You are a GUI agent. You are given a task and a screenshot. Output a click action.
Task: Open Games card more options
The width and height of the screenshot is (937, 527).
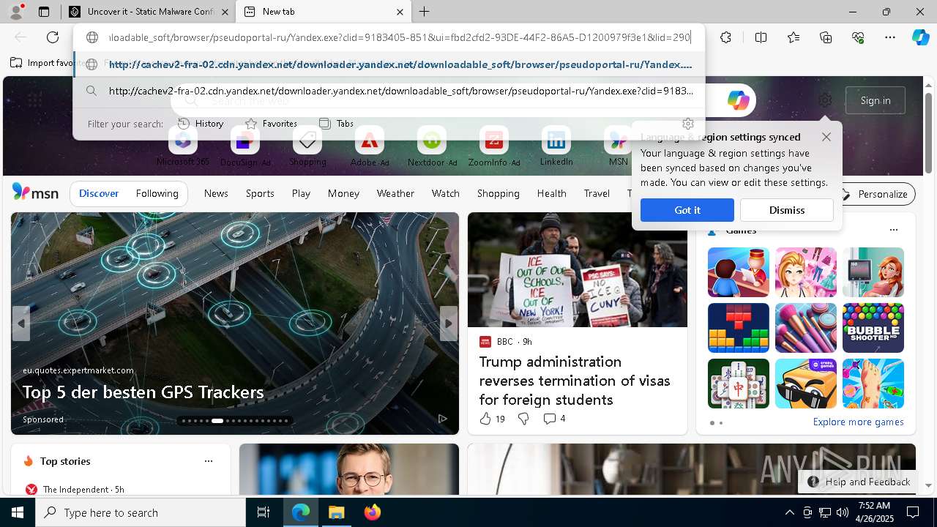pos(893,230)
